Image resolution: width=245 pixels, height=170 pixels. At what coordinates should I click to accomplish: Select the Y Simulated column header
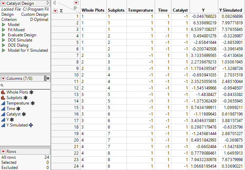coord(232,10)
